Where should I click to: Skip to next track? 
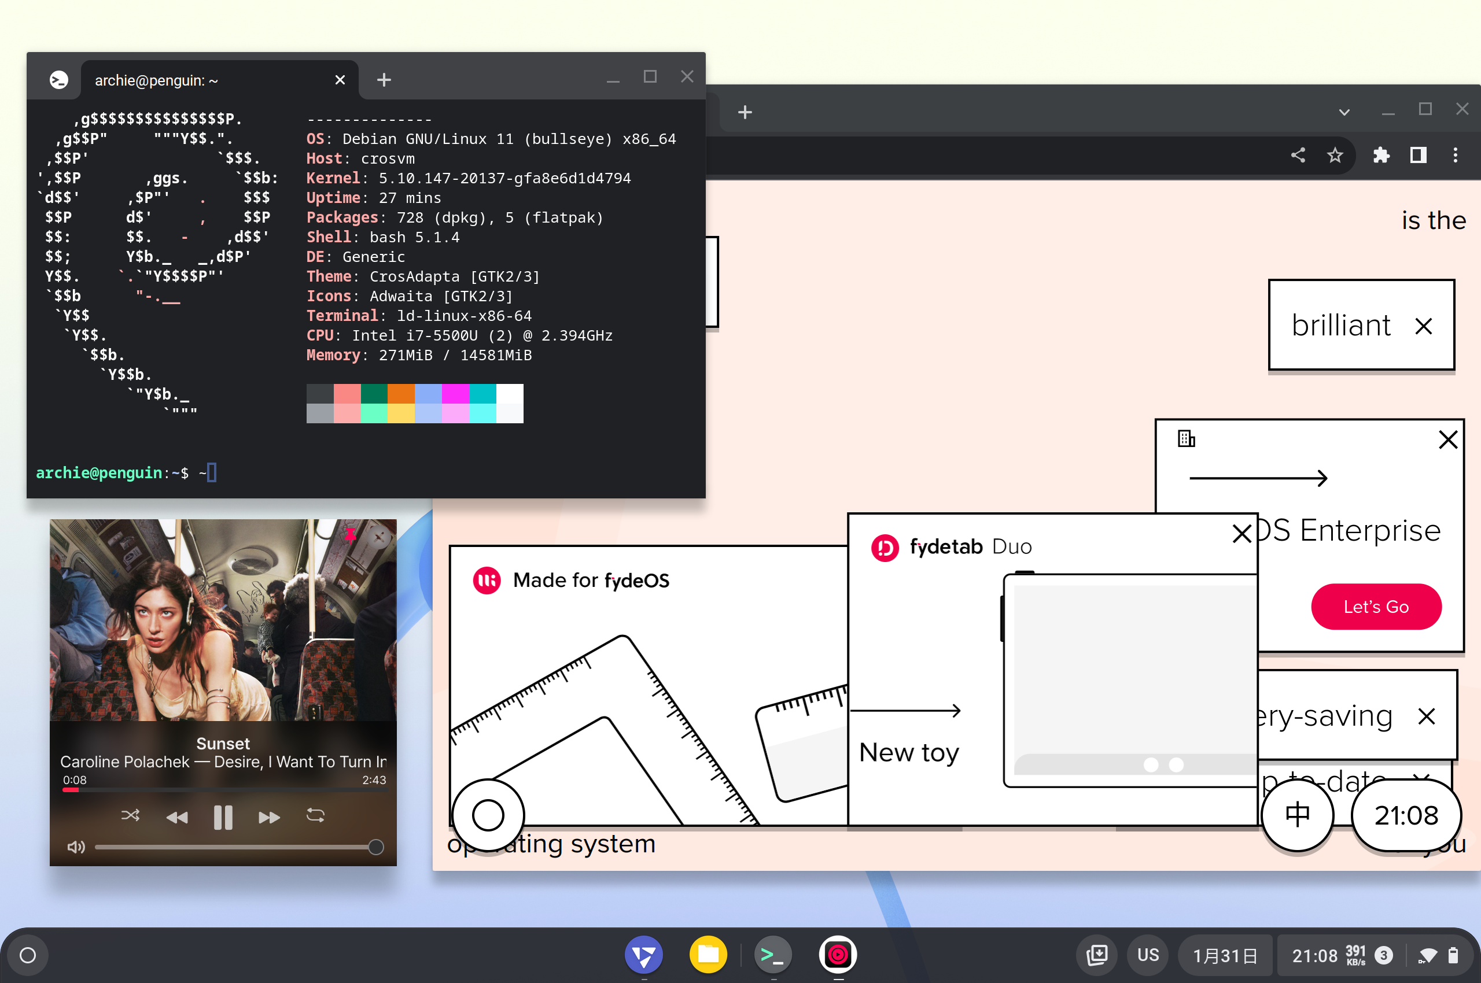[x=269, y=817]
